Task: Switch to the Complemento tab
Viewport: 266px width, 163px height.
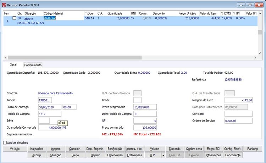Action: click(x=33, y=65)
